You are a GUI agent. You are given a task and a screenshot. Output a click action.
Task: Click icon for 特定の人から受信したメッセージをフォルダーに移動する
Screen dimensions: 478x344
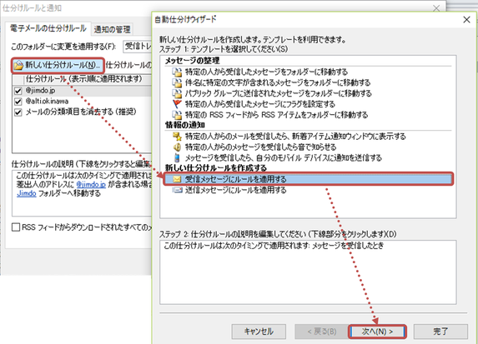coord(177,72)
